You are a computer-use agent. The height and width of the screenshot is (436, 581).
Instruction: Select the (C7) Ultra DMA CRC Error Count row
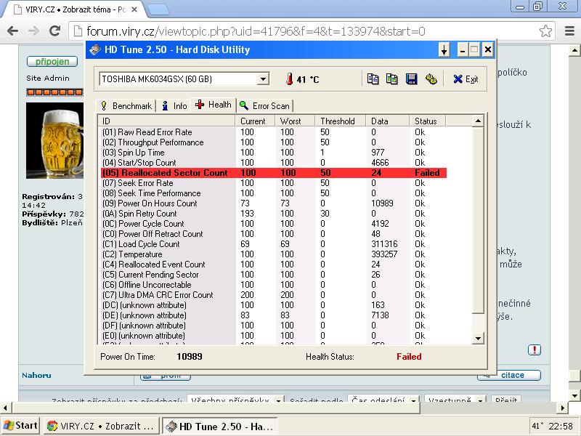(274, 295)
